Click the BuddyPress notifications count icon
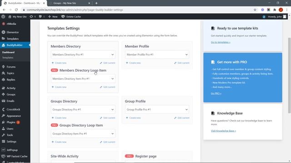The image size is (291, 163). 264,17
